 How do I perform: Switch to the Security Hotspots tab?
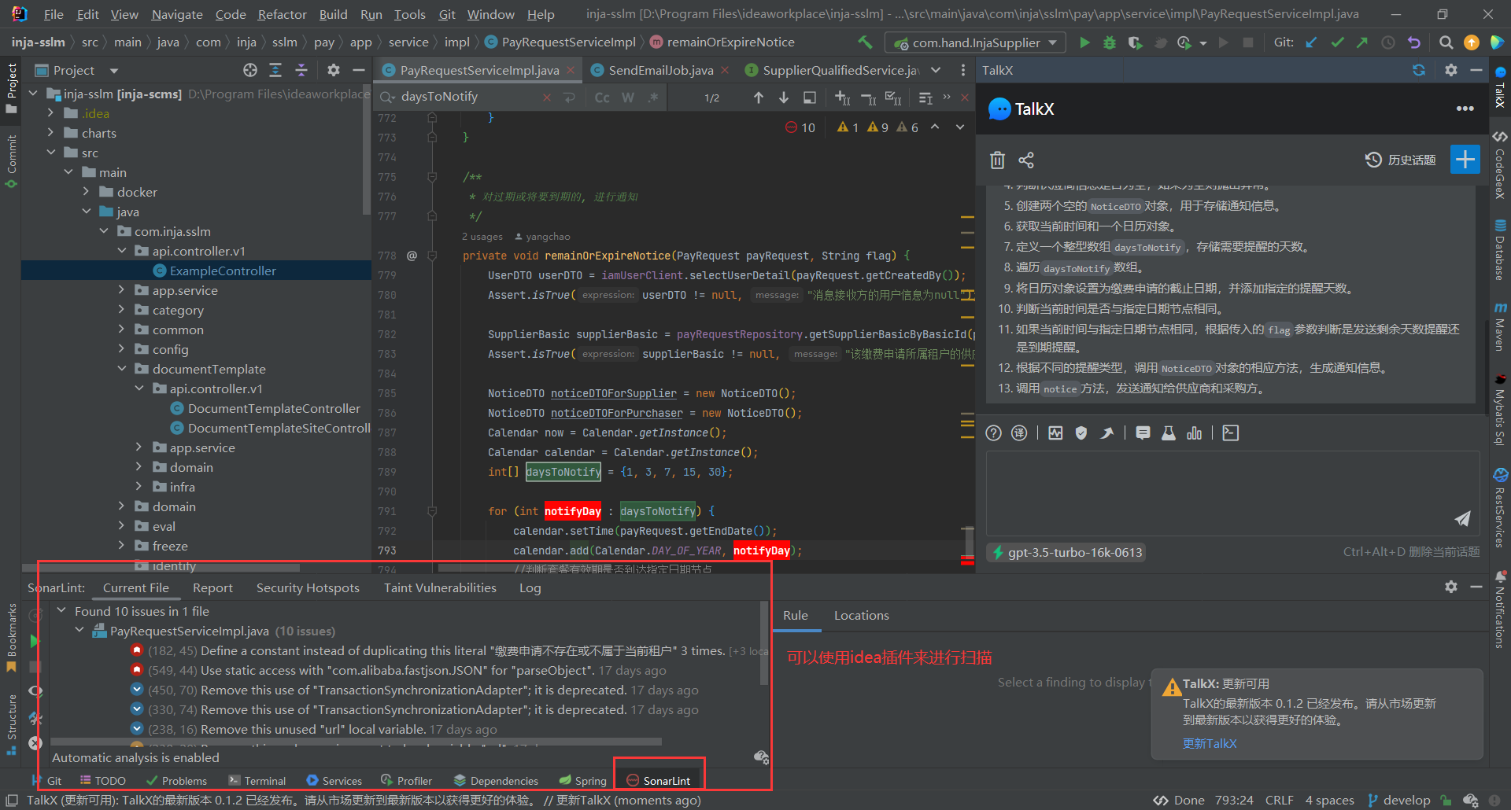[x=308, y=587]
